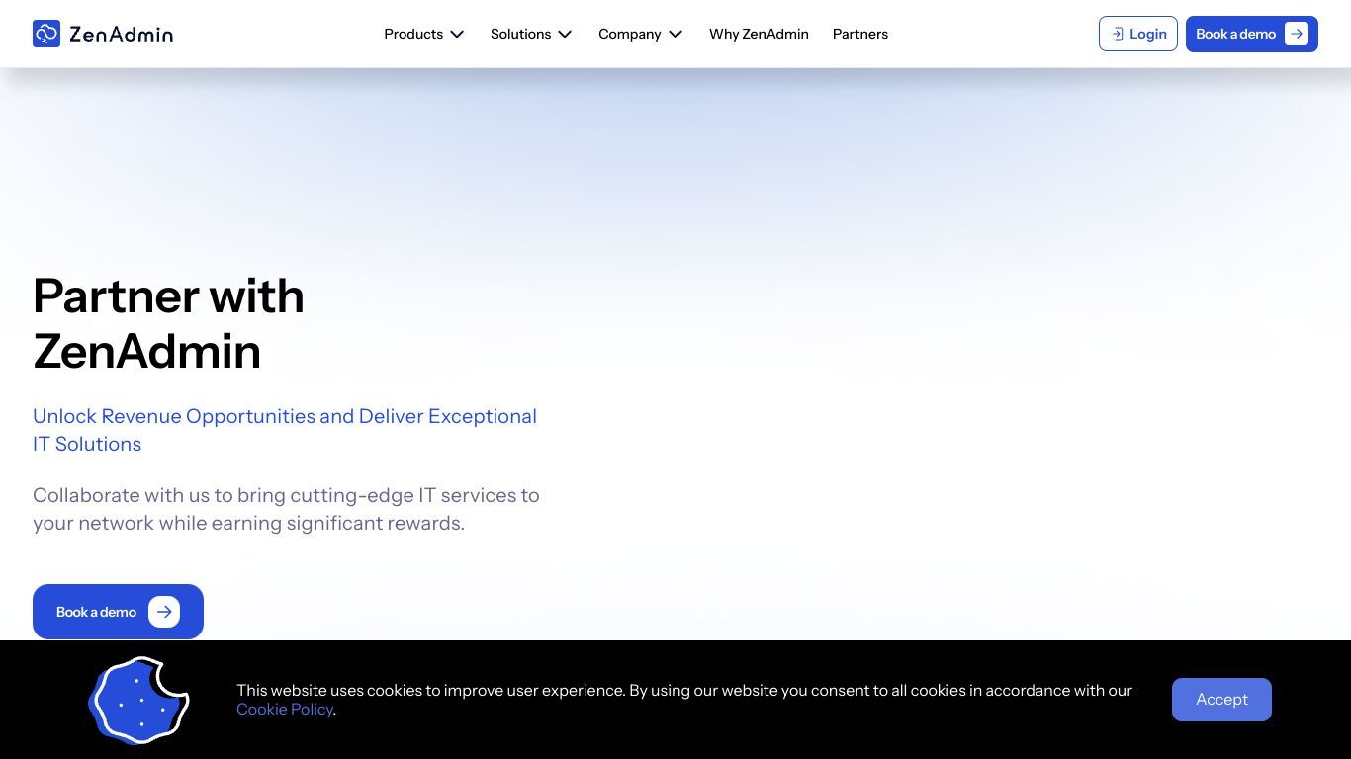Click the Collaborate with us paragraph
The width and height of the screenshot is (1351, 759).
coord(286,509)
